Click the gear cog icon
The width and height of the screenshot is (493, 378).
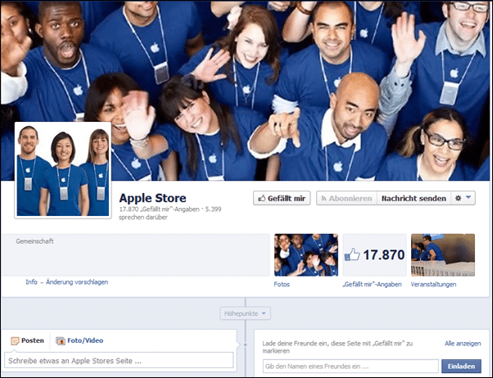[x=458, y=198]
